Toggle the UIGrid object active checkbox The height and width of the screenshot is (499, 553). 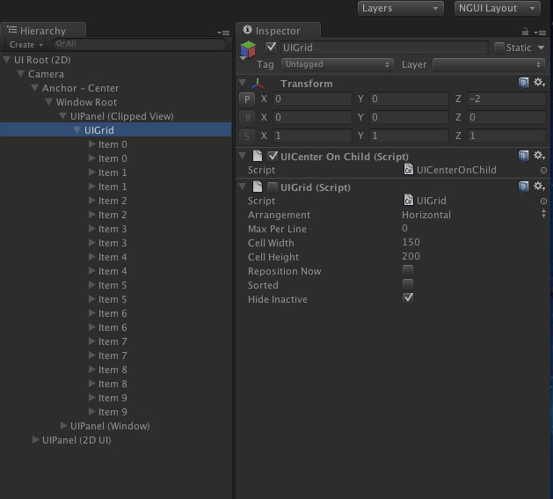click(271, 47)
